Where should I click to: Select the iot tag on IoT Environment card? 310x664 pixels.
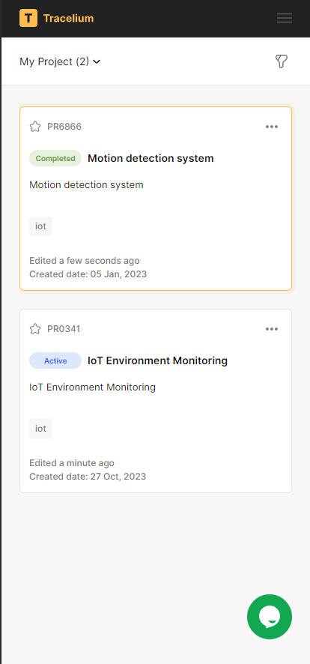(40, 429)
